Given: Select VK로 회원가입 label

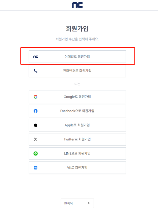Looking at the screenshot, I should (77, 168).
